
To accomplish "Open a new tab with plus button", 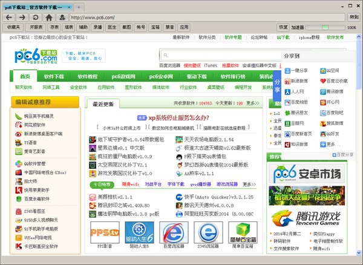I will click(79, 7).
